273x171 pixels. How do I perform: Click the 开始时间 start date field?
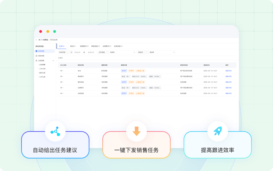77,52
